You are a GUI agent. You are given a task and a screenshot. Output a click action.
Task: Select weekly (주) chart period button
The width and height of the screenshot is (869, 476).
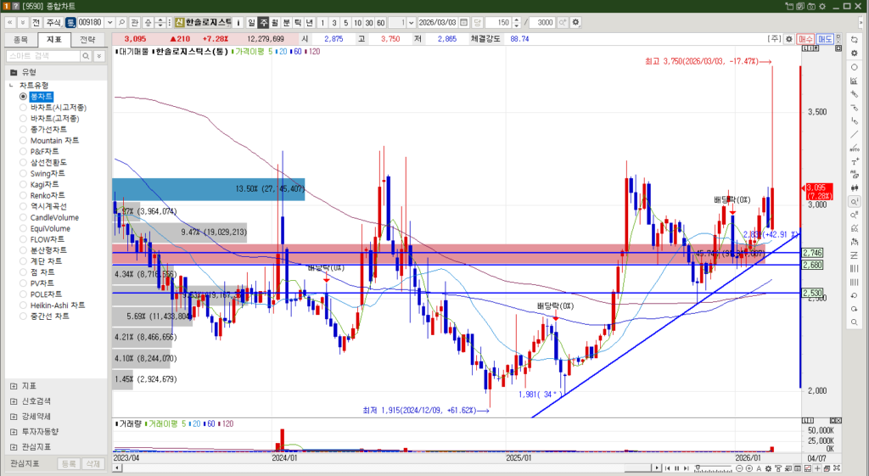click(262, 22)
